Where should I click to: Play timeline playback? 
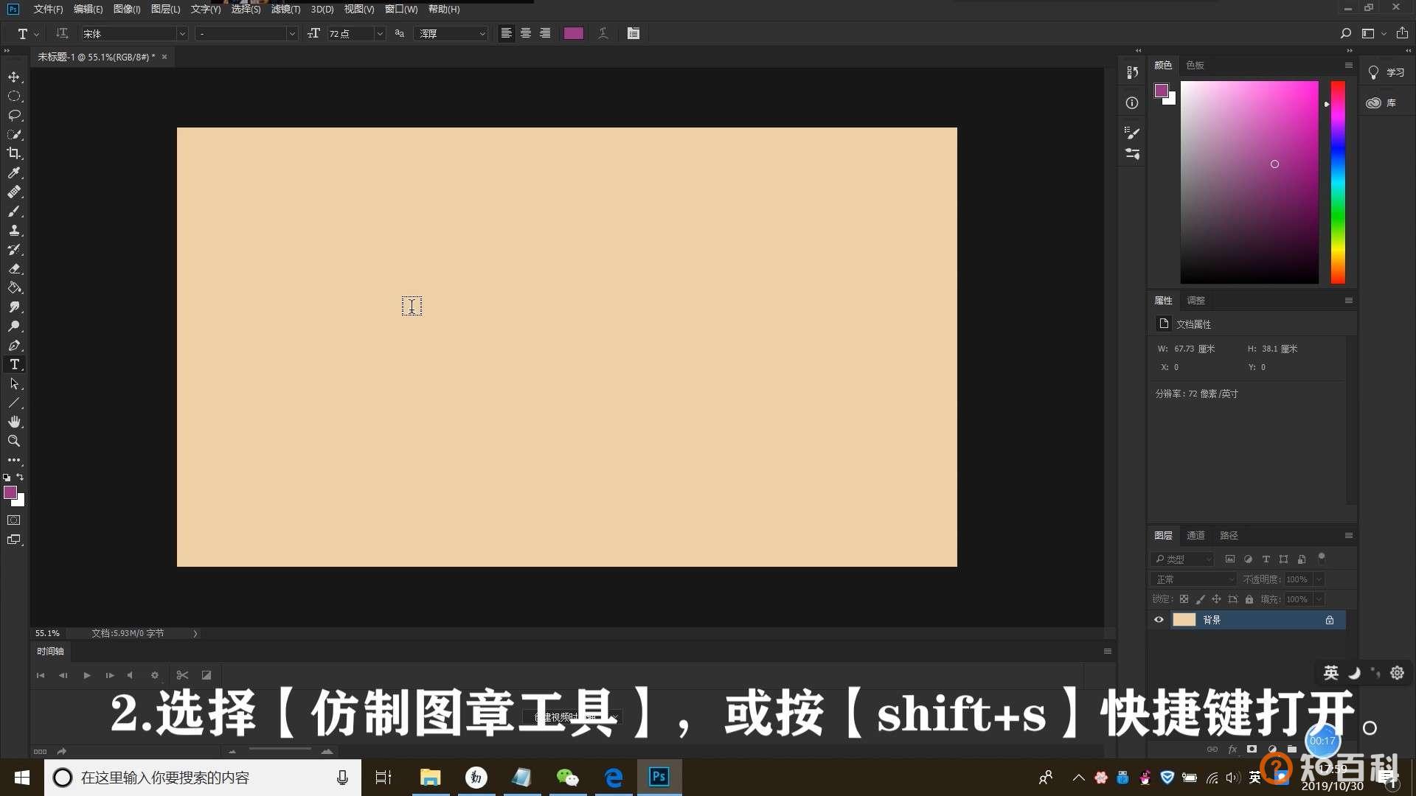pyautogui.click(x=87, y=675)
